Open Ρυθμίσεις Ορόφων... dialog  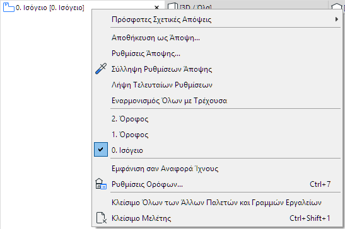point(217,184)
